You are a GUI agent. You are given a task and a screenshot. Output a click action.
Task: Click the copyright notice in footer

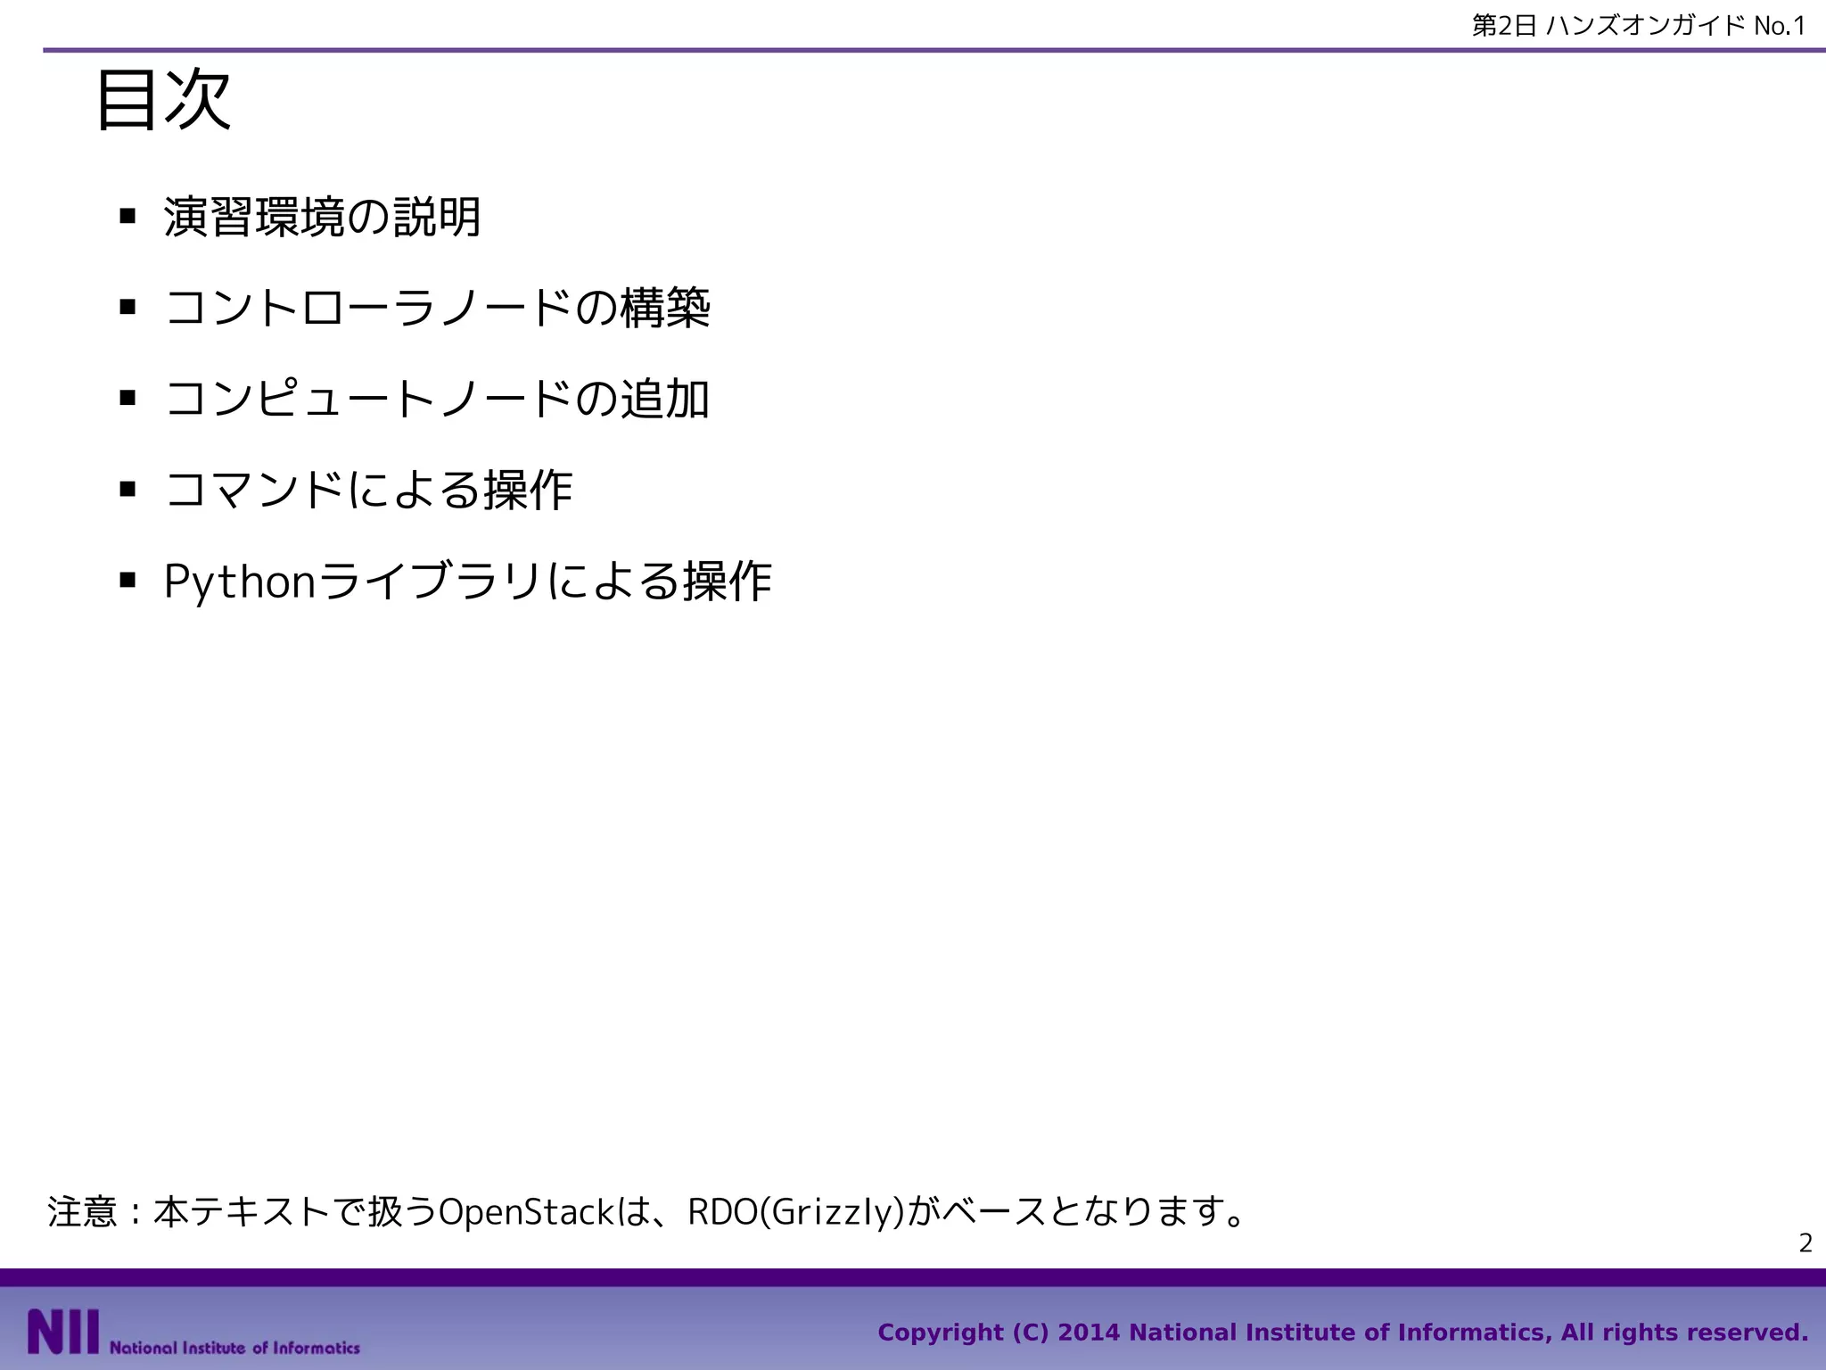(1343, 1333)
